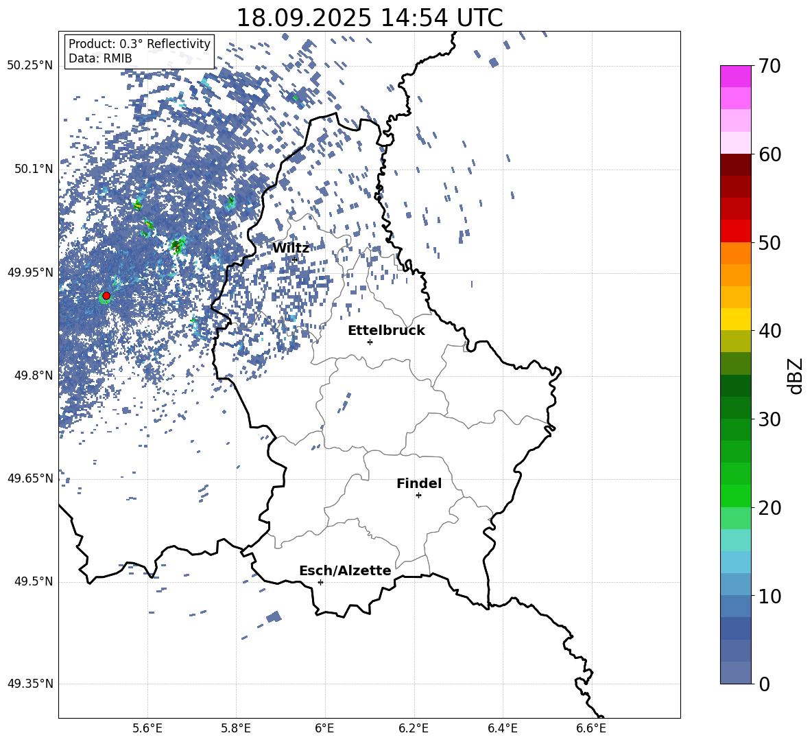Click the 30 colorbar tick label
This screenshot has height=742, width=812.
769,419
